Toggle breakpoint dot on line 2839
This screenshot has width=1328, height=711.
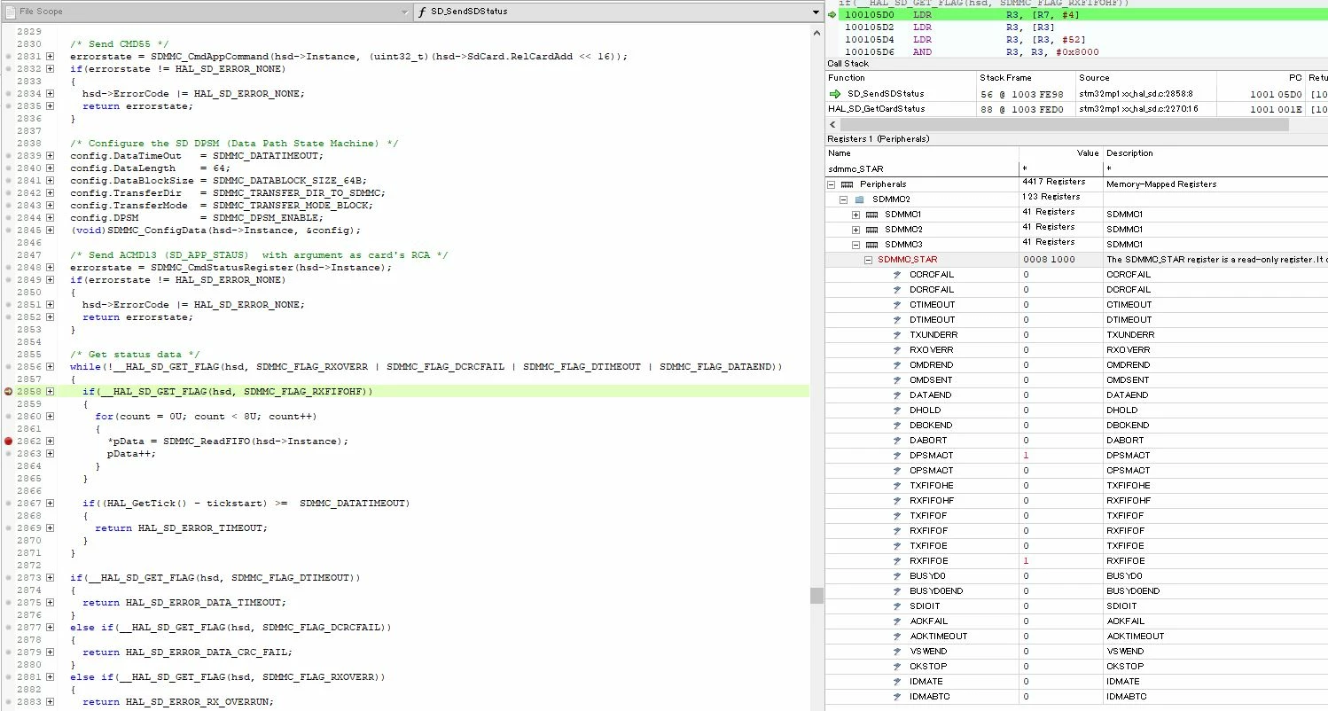tap(9, 155)
